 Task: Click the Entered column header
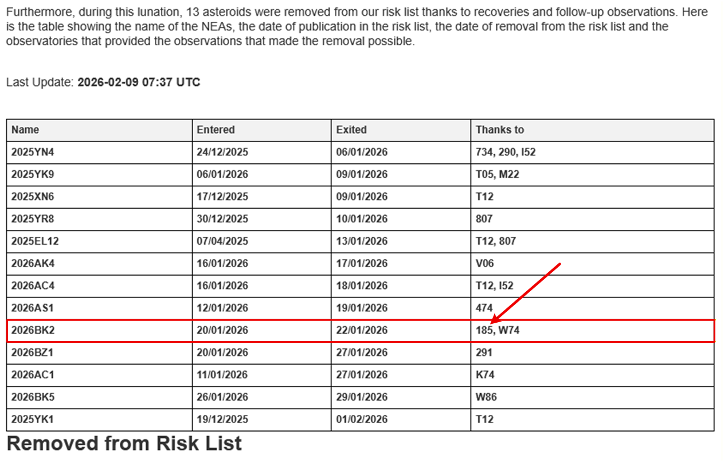(x=216, y=130)
